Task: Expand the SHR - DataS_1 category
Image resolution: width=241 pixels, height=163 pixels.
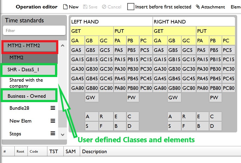Action: (x=29, y=70)
